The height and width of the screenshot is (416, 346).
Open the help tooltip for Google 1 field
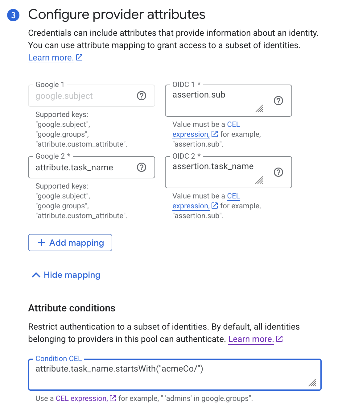(x=142, y=96)
